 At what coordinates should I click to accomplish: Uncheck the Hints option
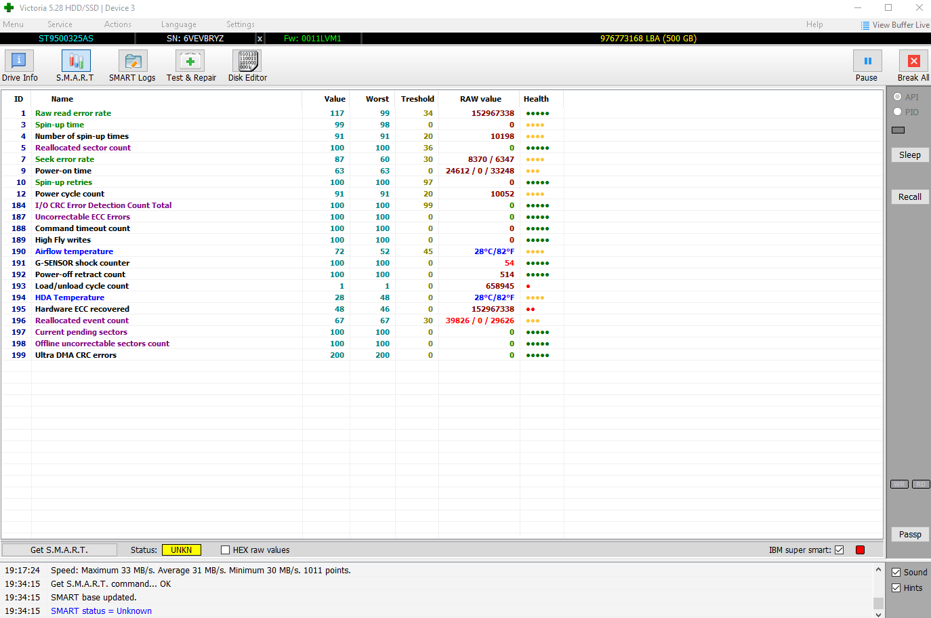point(896,588)
